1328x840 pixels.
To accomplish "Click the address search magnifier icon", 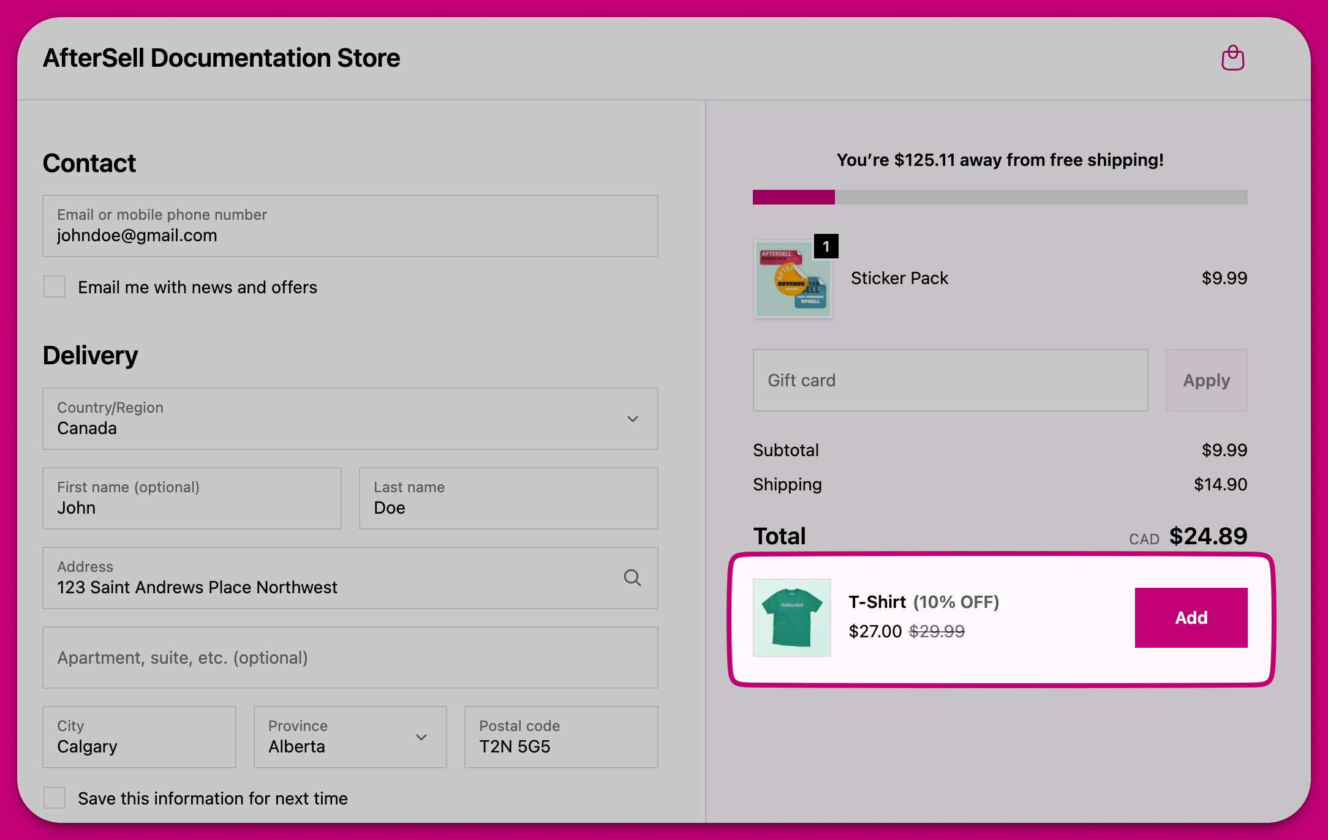I will pos(632,577).
